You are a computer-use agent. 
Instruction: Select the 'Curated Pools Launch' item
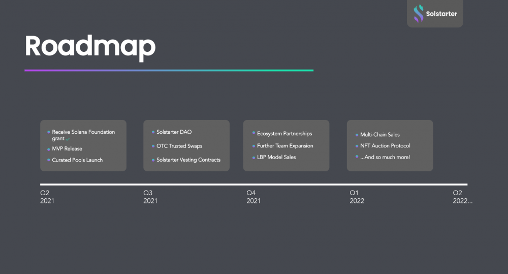pos(77,160)
